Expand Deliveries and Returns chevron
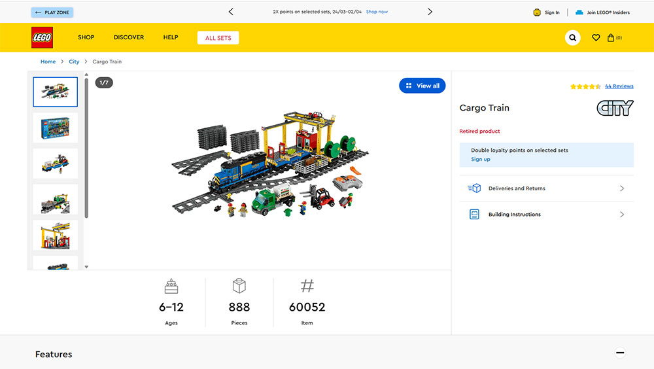This screenshot has width=654, height=369. 622,188
